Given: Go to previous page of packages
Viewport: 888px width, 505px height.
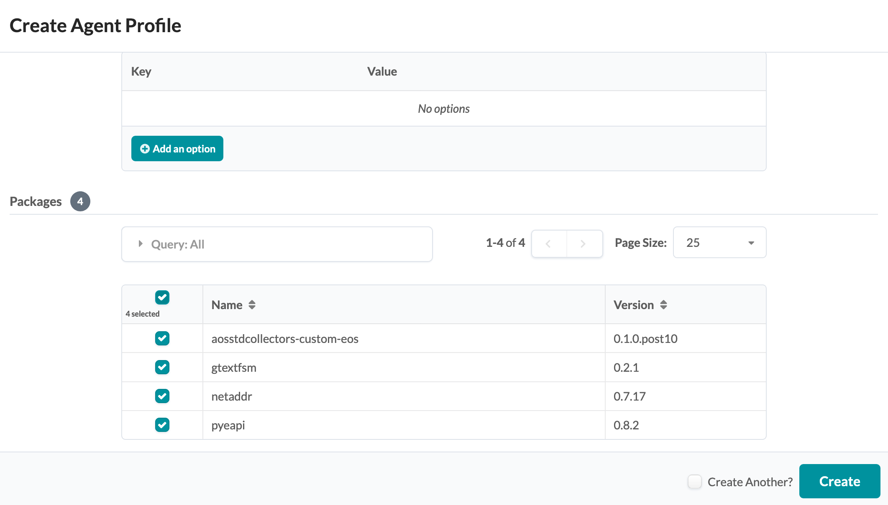Looking at the screenshot, I should point(548,244).
